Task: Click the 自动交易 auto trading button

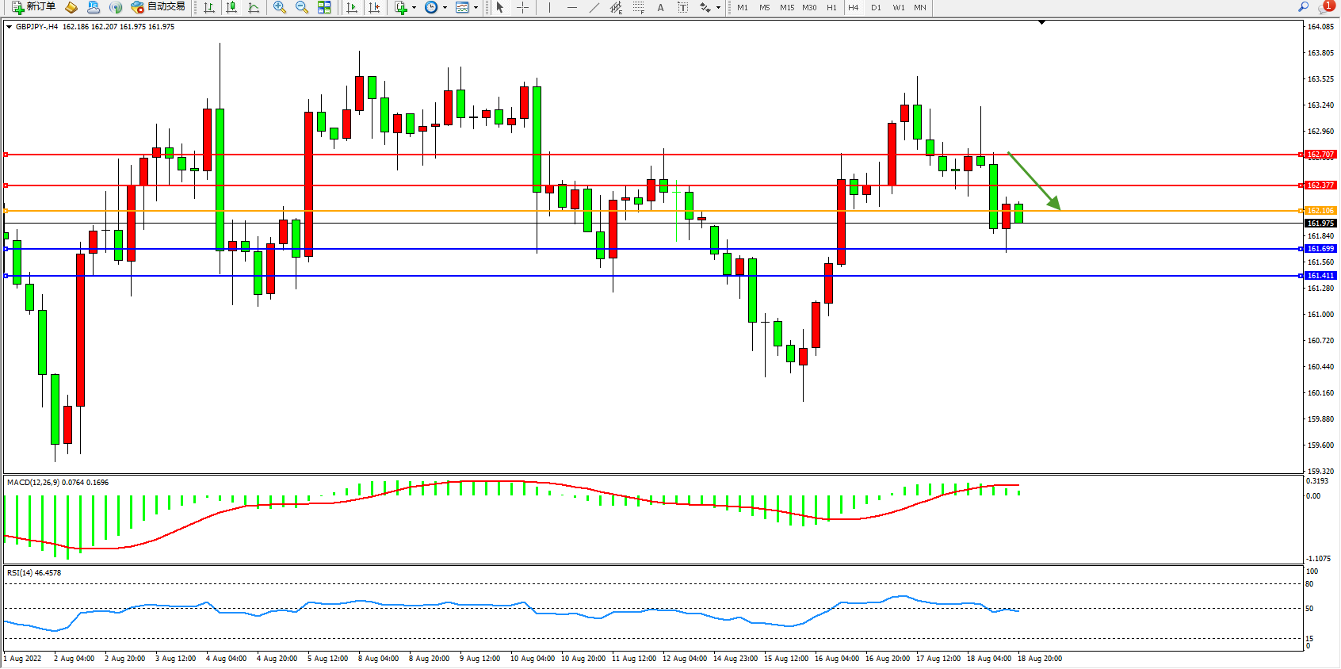Action: pyautogui.click(x=159, y=7)
